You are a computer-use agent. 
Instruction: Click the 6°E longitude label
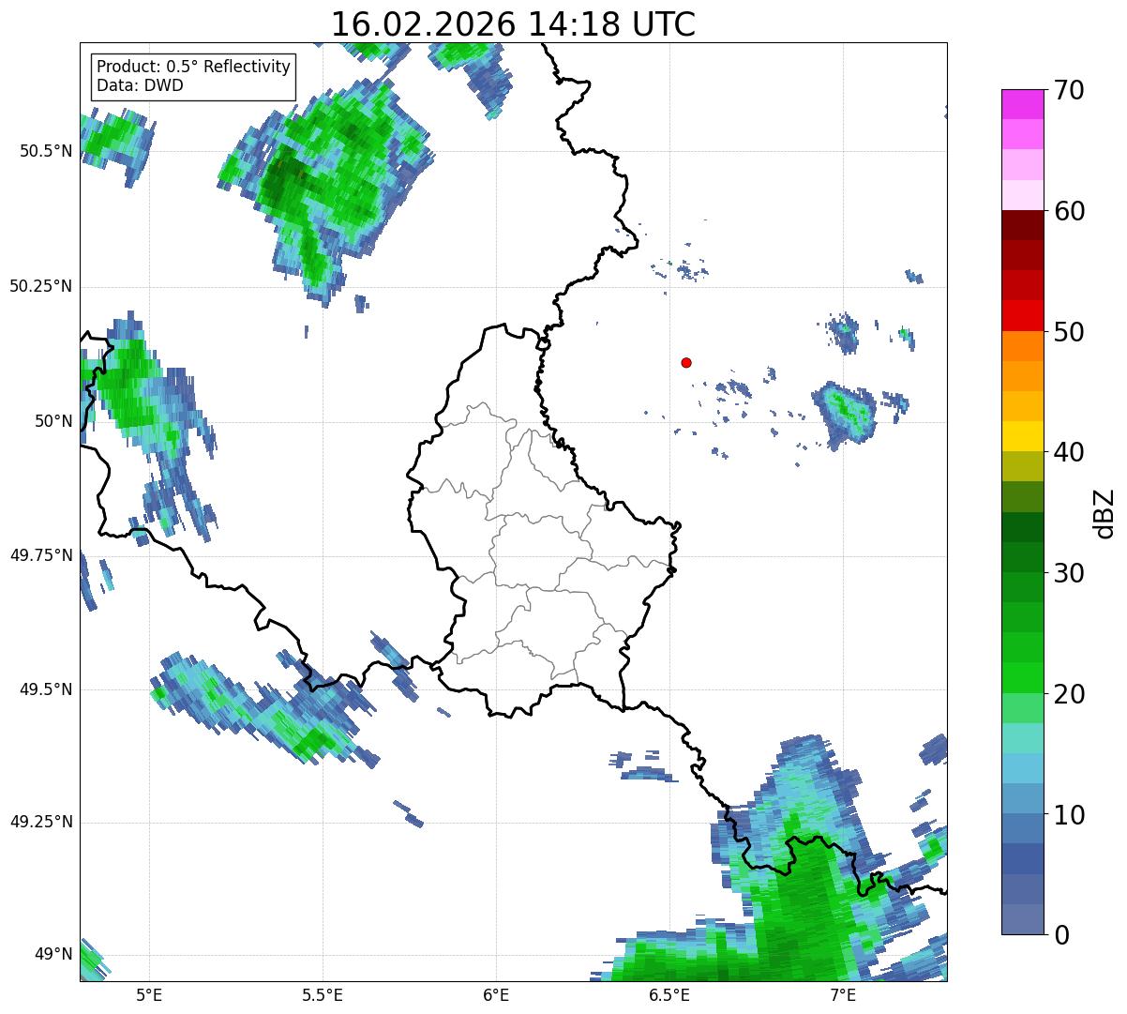tap(496, 995)
